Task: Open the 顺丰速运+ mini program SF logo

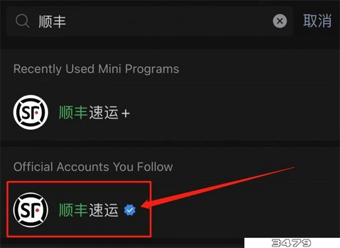Action: [31, 112]
